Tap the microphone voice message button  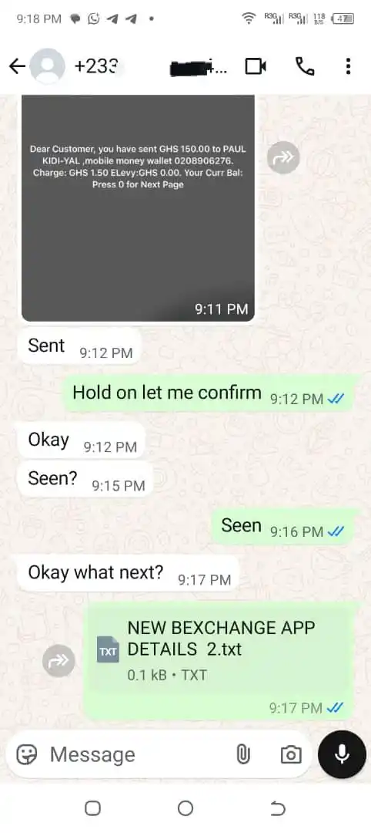point(342,754)
